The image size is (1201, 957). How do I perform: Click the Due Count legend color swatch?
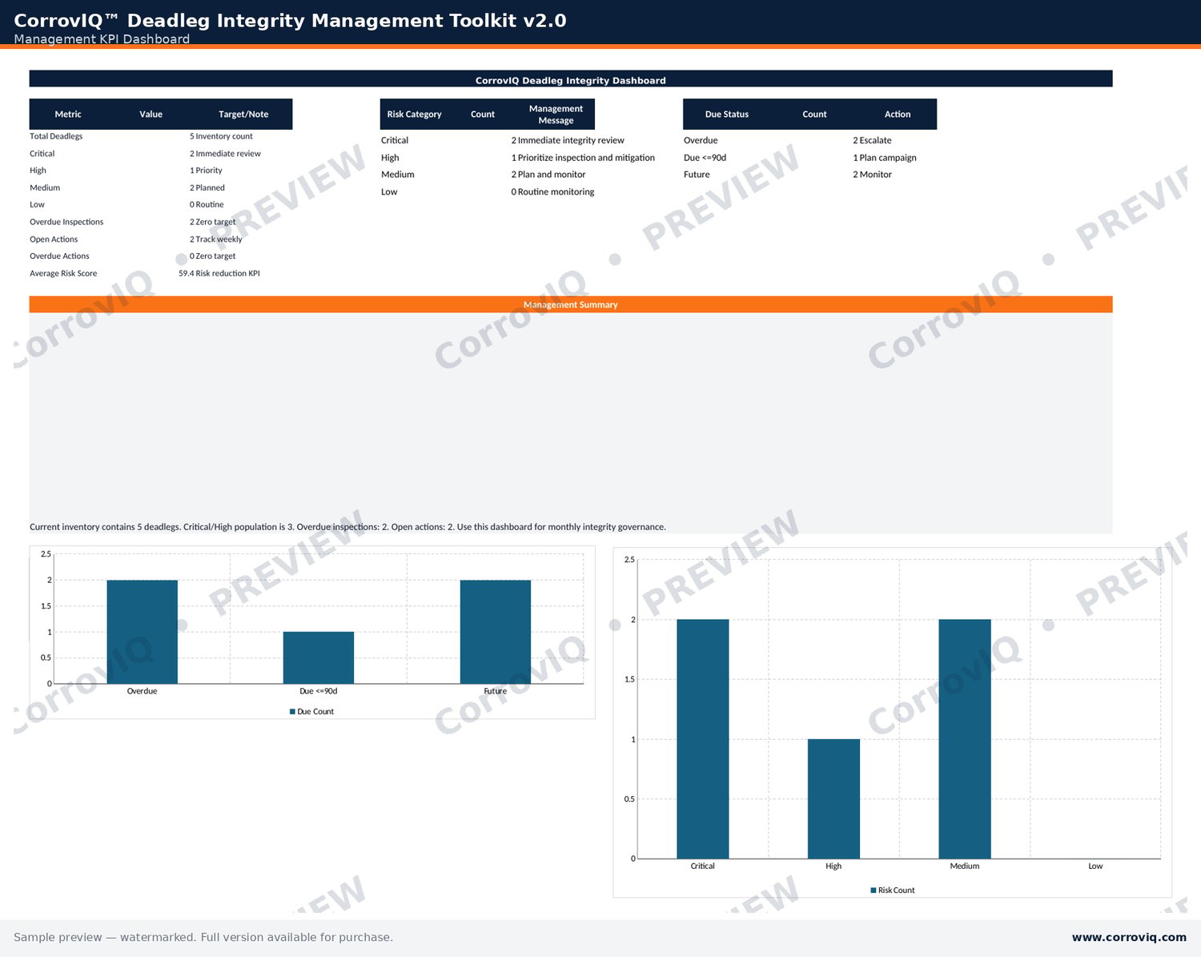pyautogui.click(x=293, y=711)
